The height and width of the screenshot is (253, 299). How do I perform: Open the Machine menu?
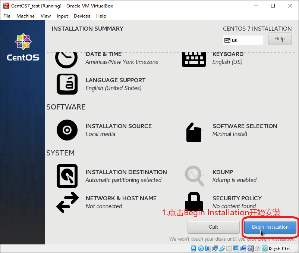pos(26,16)
